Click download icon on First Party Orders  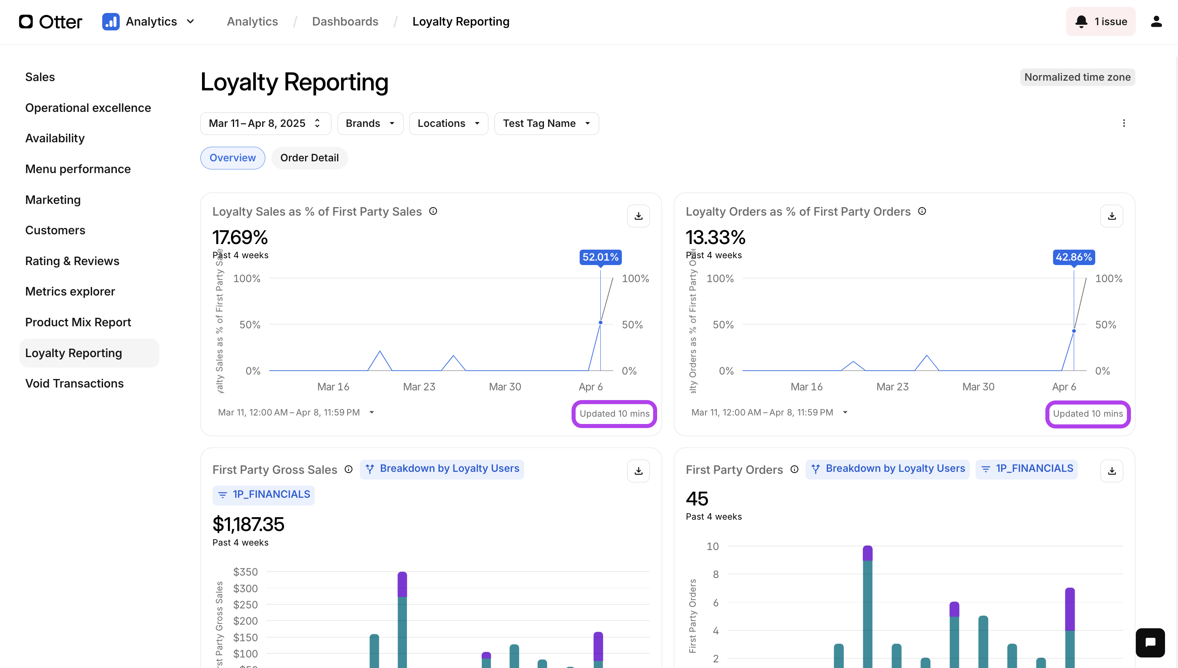tap(1111, 471)
